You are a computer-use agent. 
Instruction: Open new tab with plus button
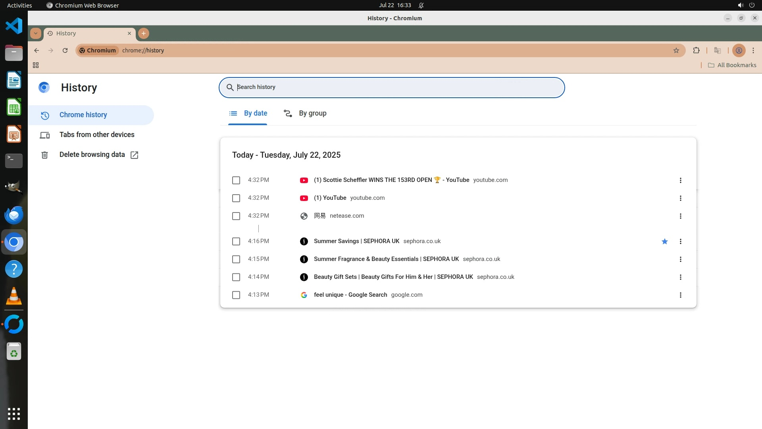(x=144, y=33)
